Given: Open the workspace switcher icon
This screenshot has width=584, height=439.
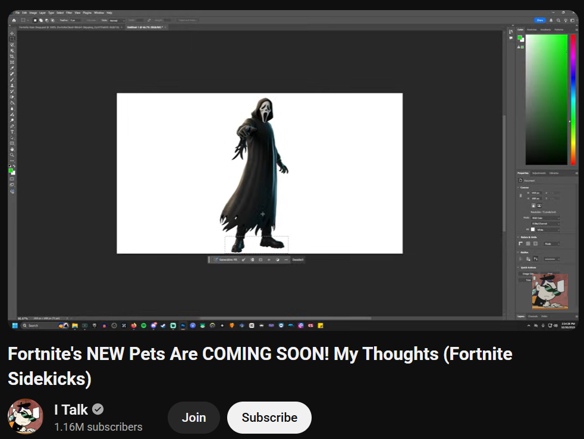Looking at the screenshot, I should tap(573, 20).
